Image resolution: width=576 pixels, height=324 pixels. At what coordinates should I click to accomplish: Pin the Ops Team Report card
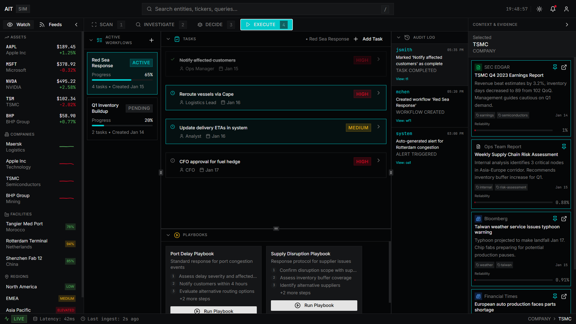564,146
